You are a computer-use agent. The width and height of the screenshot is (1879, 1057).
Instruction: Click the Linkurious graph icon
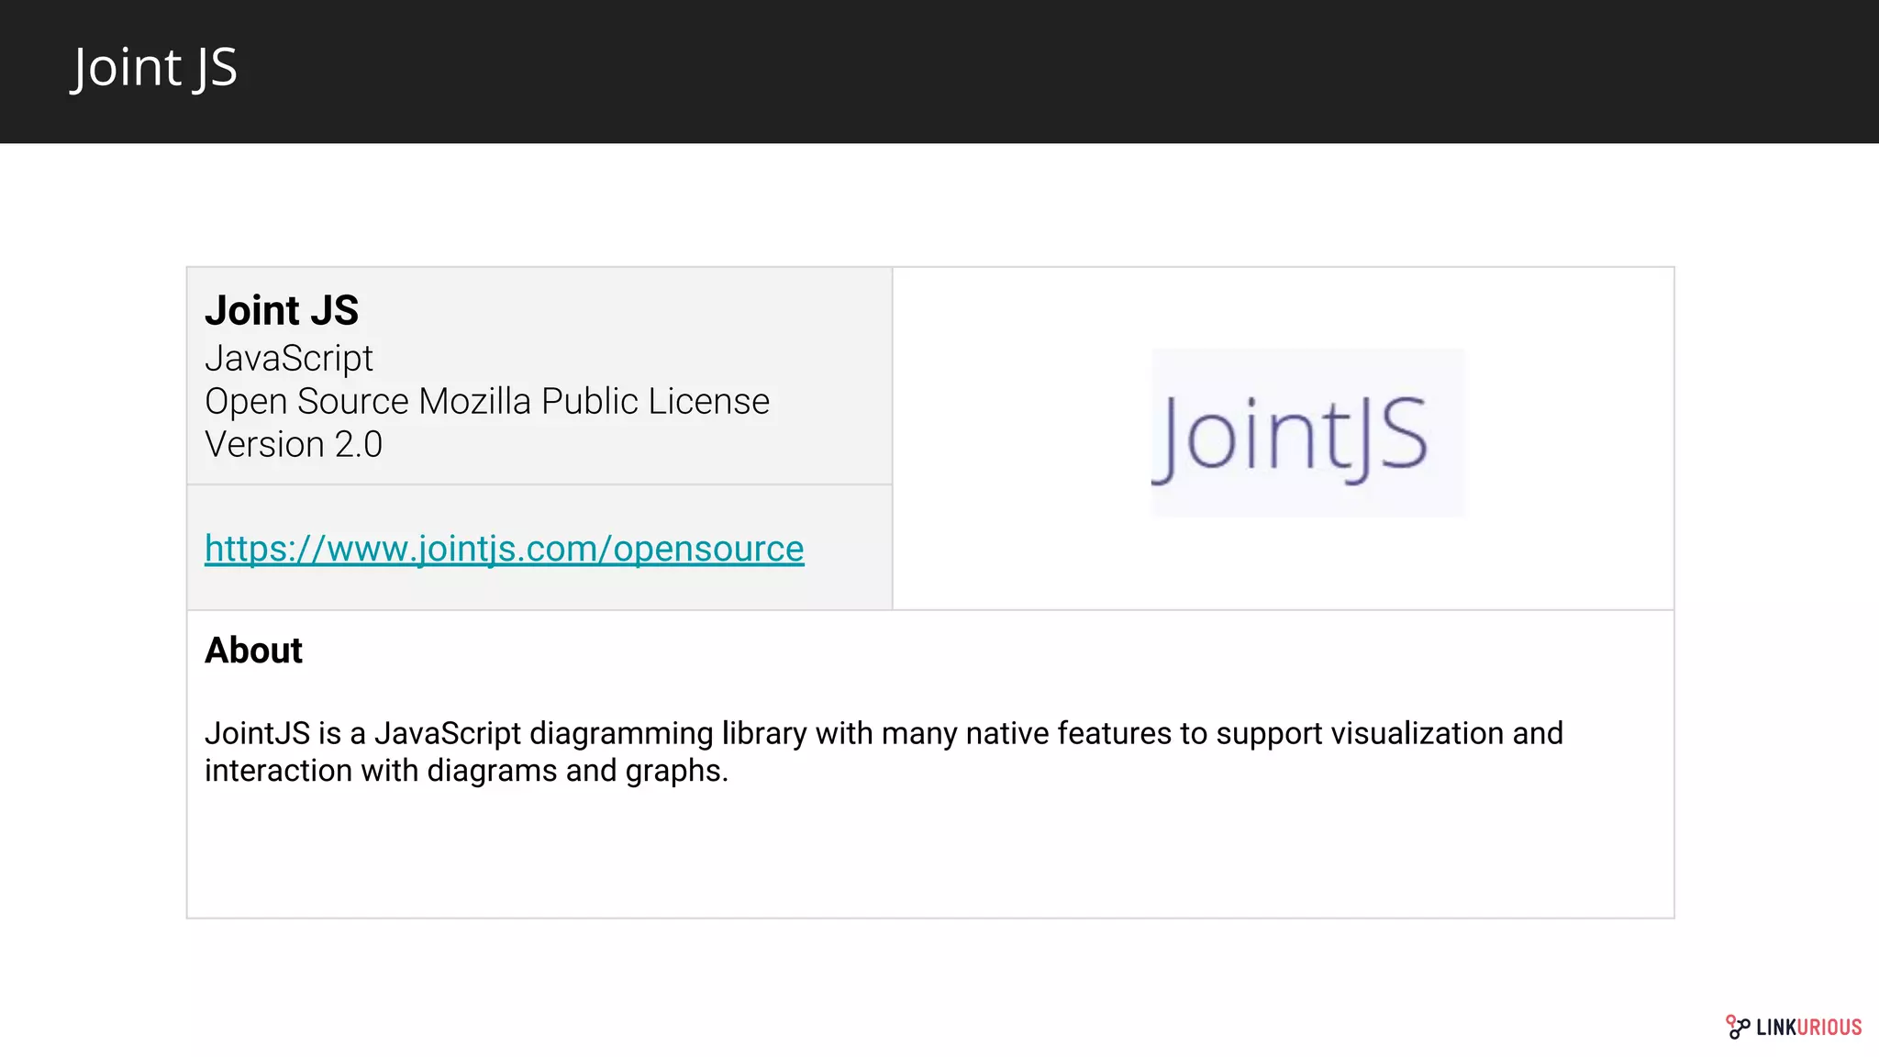tap(1737, 1027)
